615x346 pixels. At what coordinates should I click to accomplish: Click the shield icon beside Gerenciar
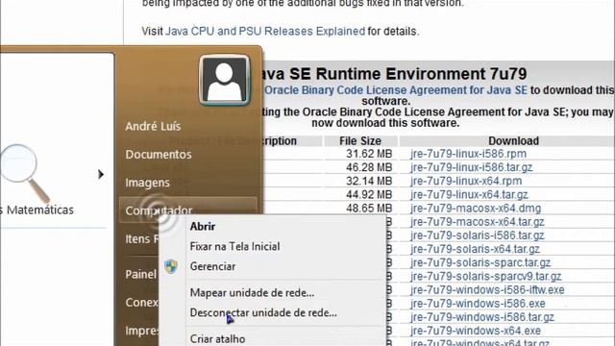click(x=171, y=266)
